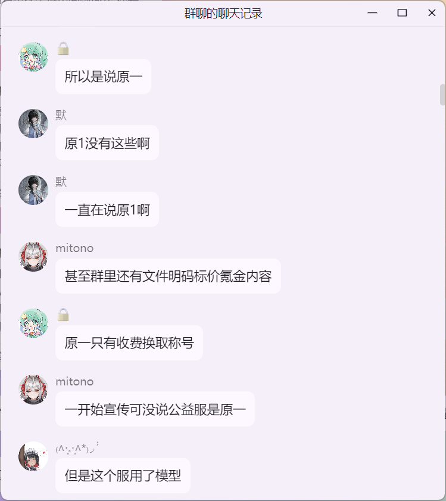Click 默's avatar next to '一直在说原1啊'

click(33, 190)
